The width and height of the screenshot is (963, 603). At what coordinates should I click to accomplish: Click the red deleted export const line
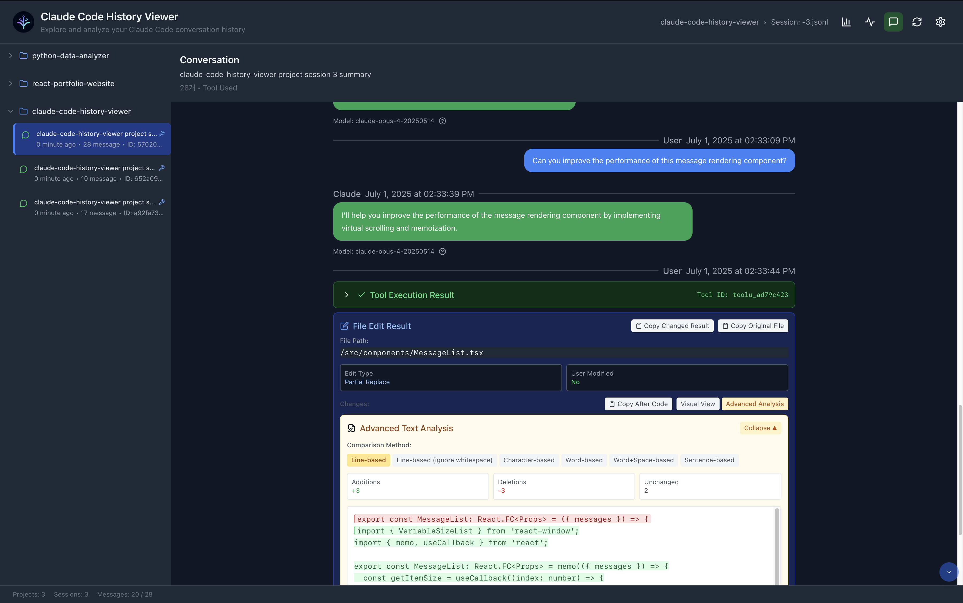[502, 519]
